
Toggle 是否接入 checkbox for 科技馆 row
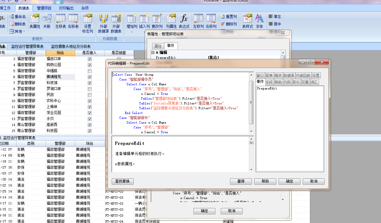[x=90, y=83]
